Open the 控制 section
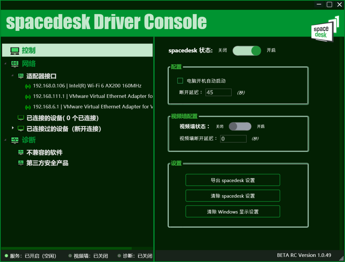The height and width of the screenshot is (262, 345). point(77,50)
